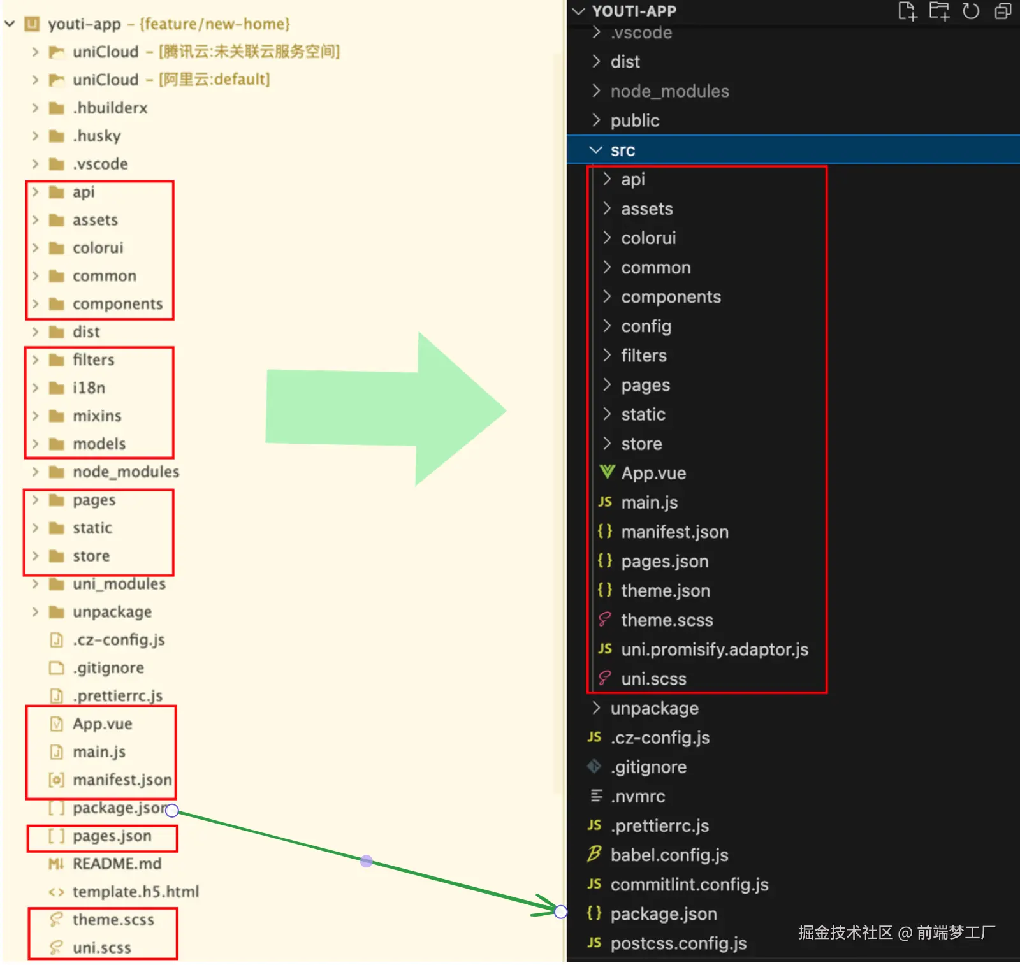Image resolution: width=1020 pixels, height=965 pixels.
Task: Select uni.promisify.adaptor.js file
Action: pos(715,649)
